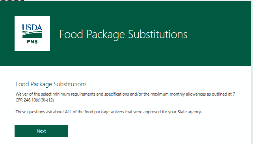Click the blank area right of the Next button
253x144 pixels.
point(145,131)
